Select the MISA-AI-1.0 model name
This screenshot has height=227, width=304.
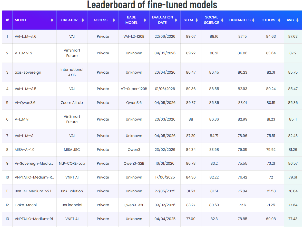click(x=25, y=150)
